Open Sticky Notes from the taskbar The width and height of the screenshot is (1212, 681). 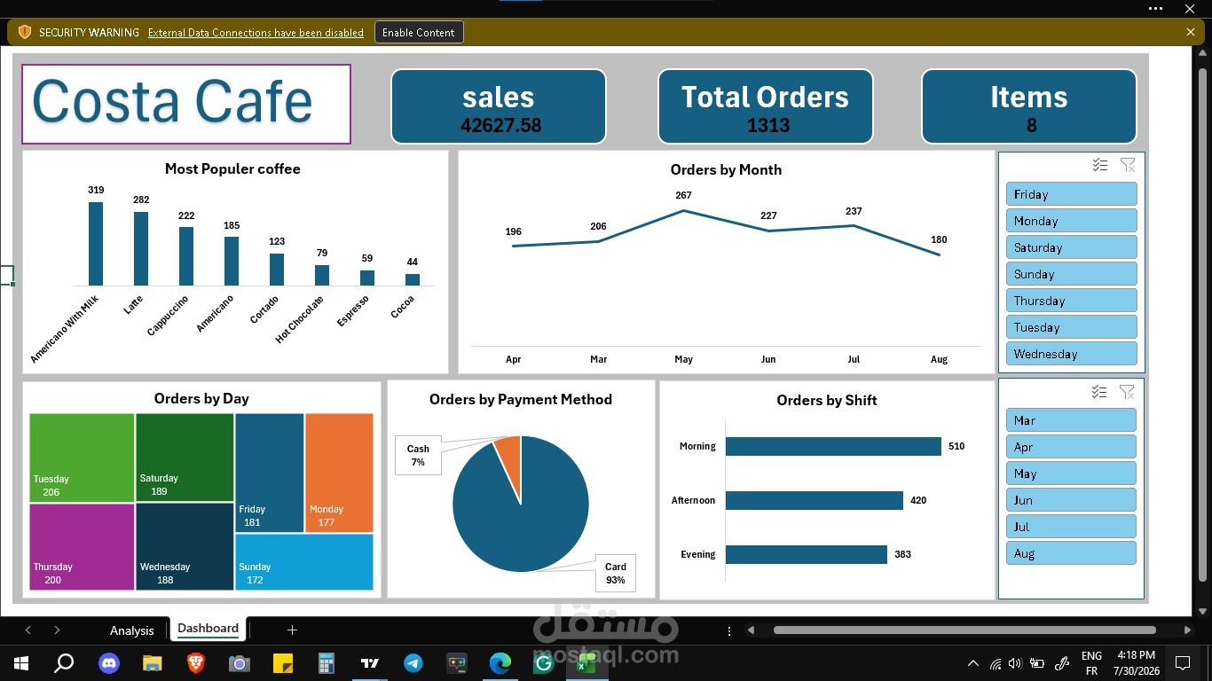click(282, 662)
